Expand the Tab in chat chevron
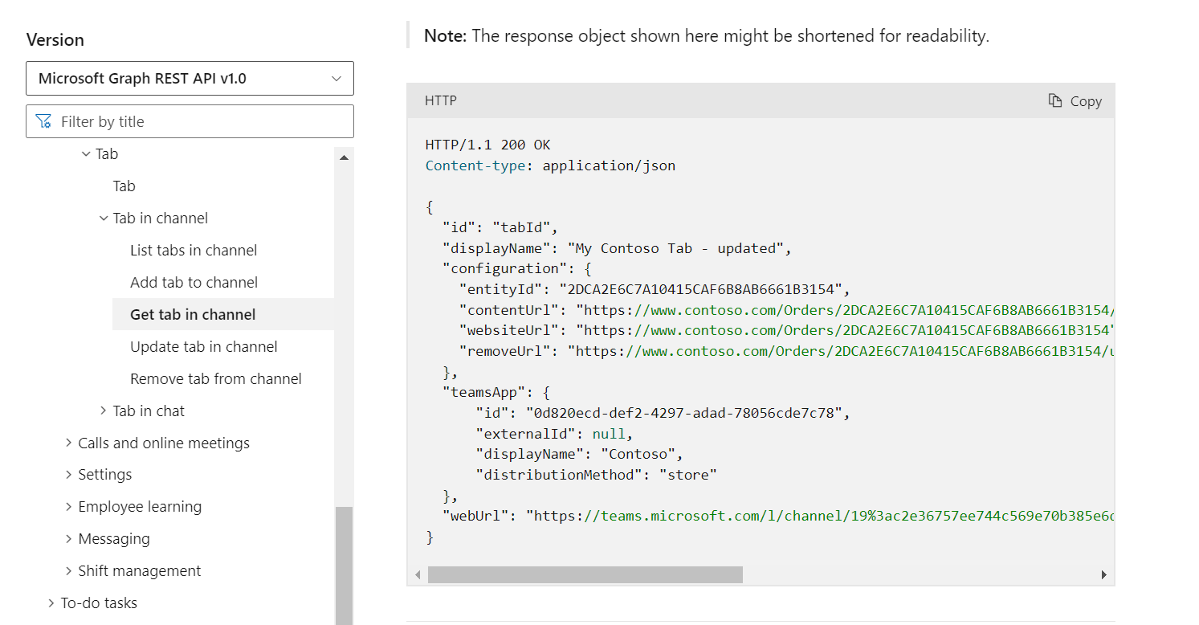This screenshot has width=1199, height=625. click(x=104, y=411)
